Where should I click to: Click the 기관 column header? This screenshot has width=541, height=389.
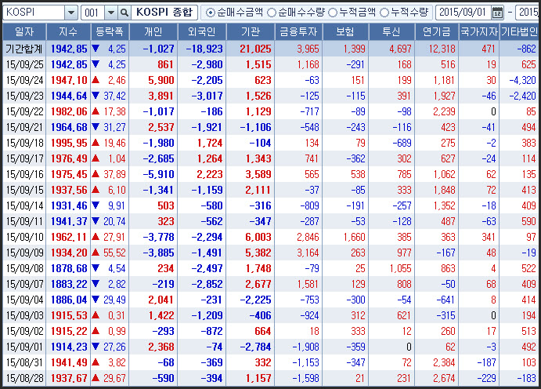pos(250,32)
